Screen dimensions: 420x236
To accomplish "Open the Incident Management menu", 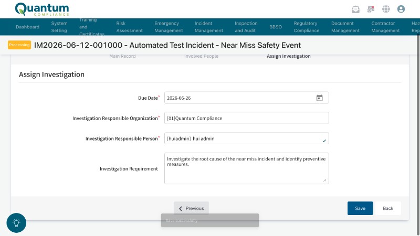I will [208, 27].
